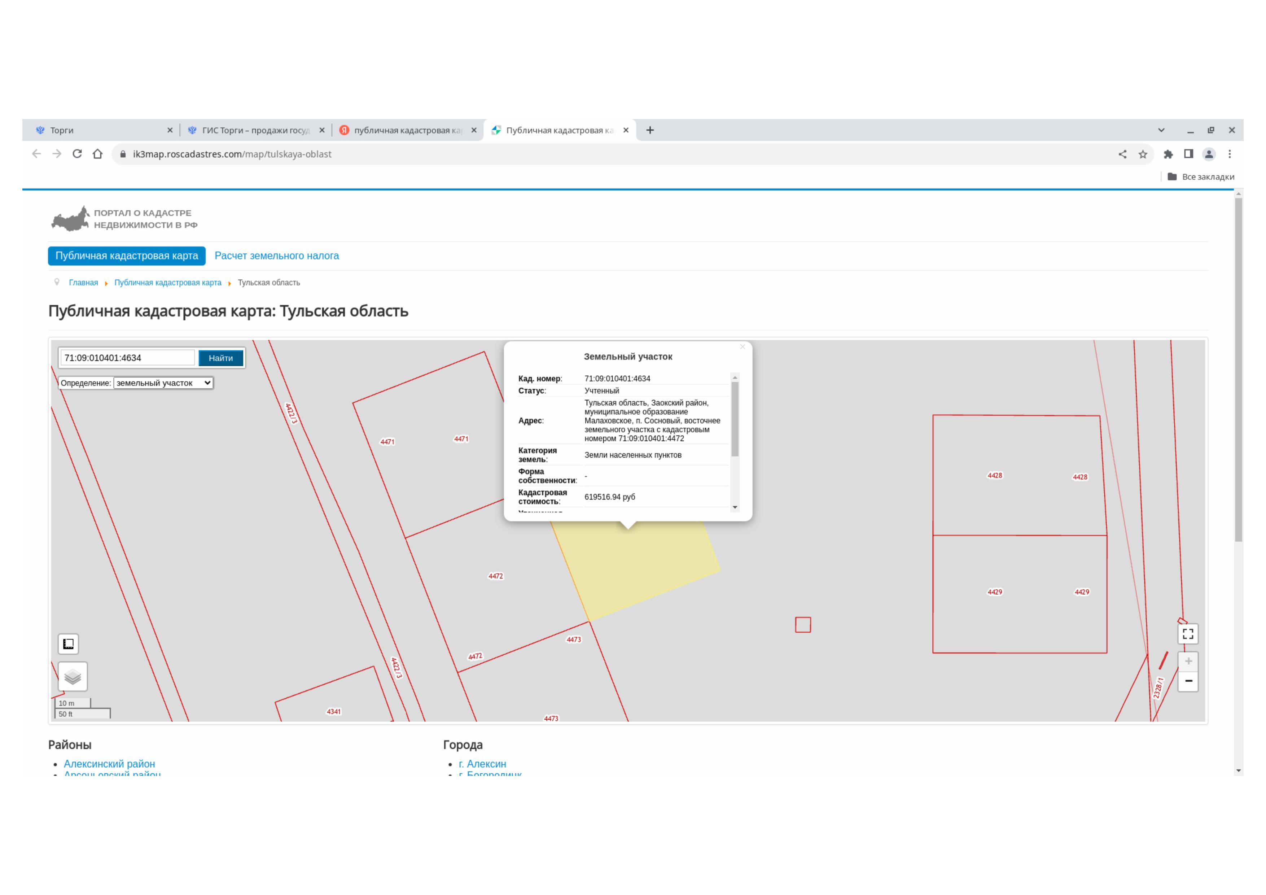1266x895 pixels.
Task: Follow the 'Алексинский район' link
Action: point(109,764)
